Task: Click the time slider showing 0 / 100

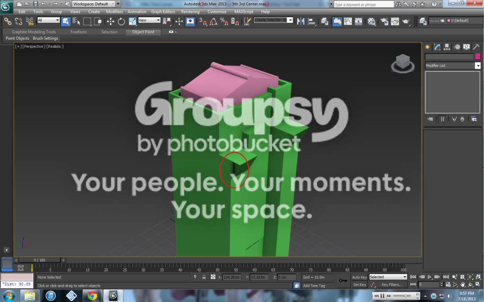Action: click(x=40, y=260)
